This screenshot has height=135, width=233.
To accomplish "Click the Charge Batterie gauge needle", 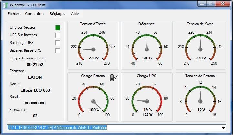I will [x=96, y=104].
